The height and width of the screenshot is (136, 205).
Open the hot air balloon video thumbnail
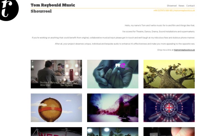pyautogui.click(x=56, y=108)
